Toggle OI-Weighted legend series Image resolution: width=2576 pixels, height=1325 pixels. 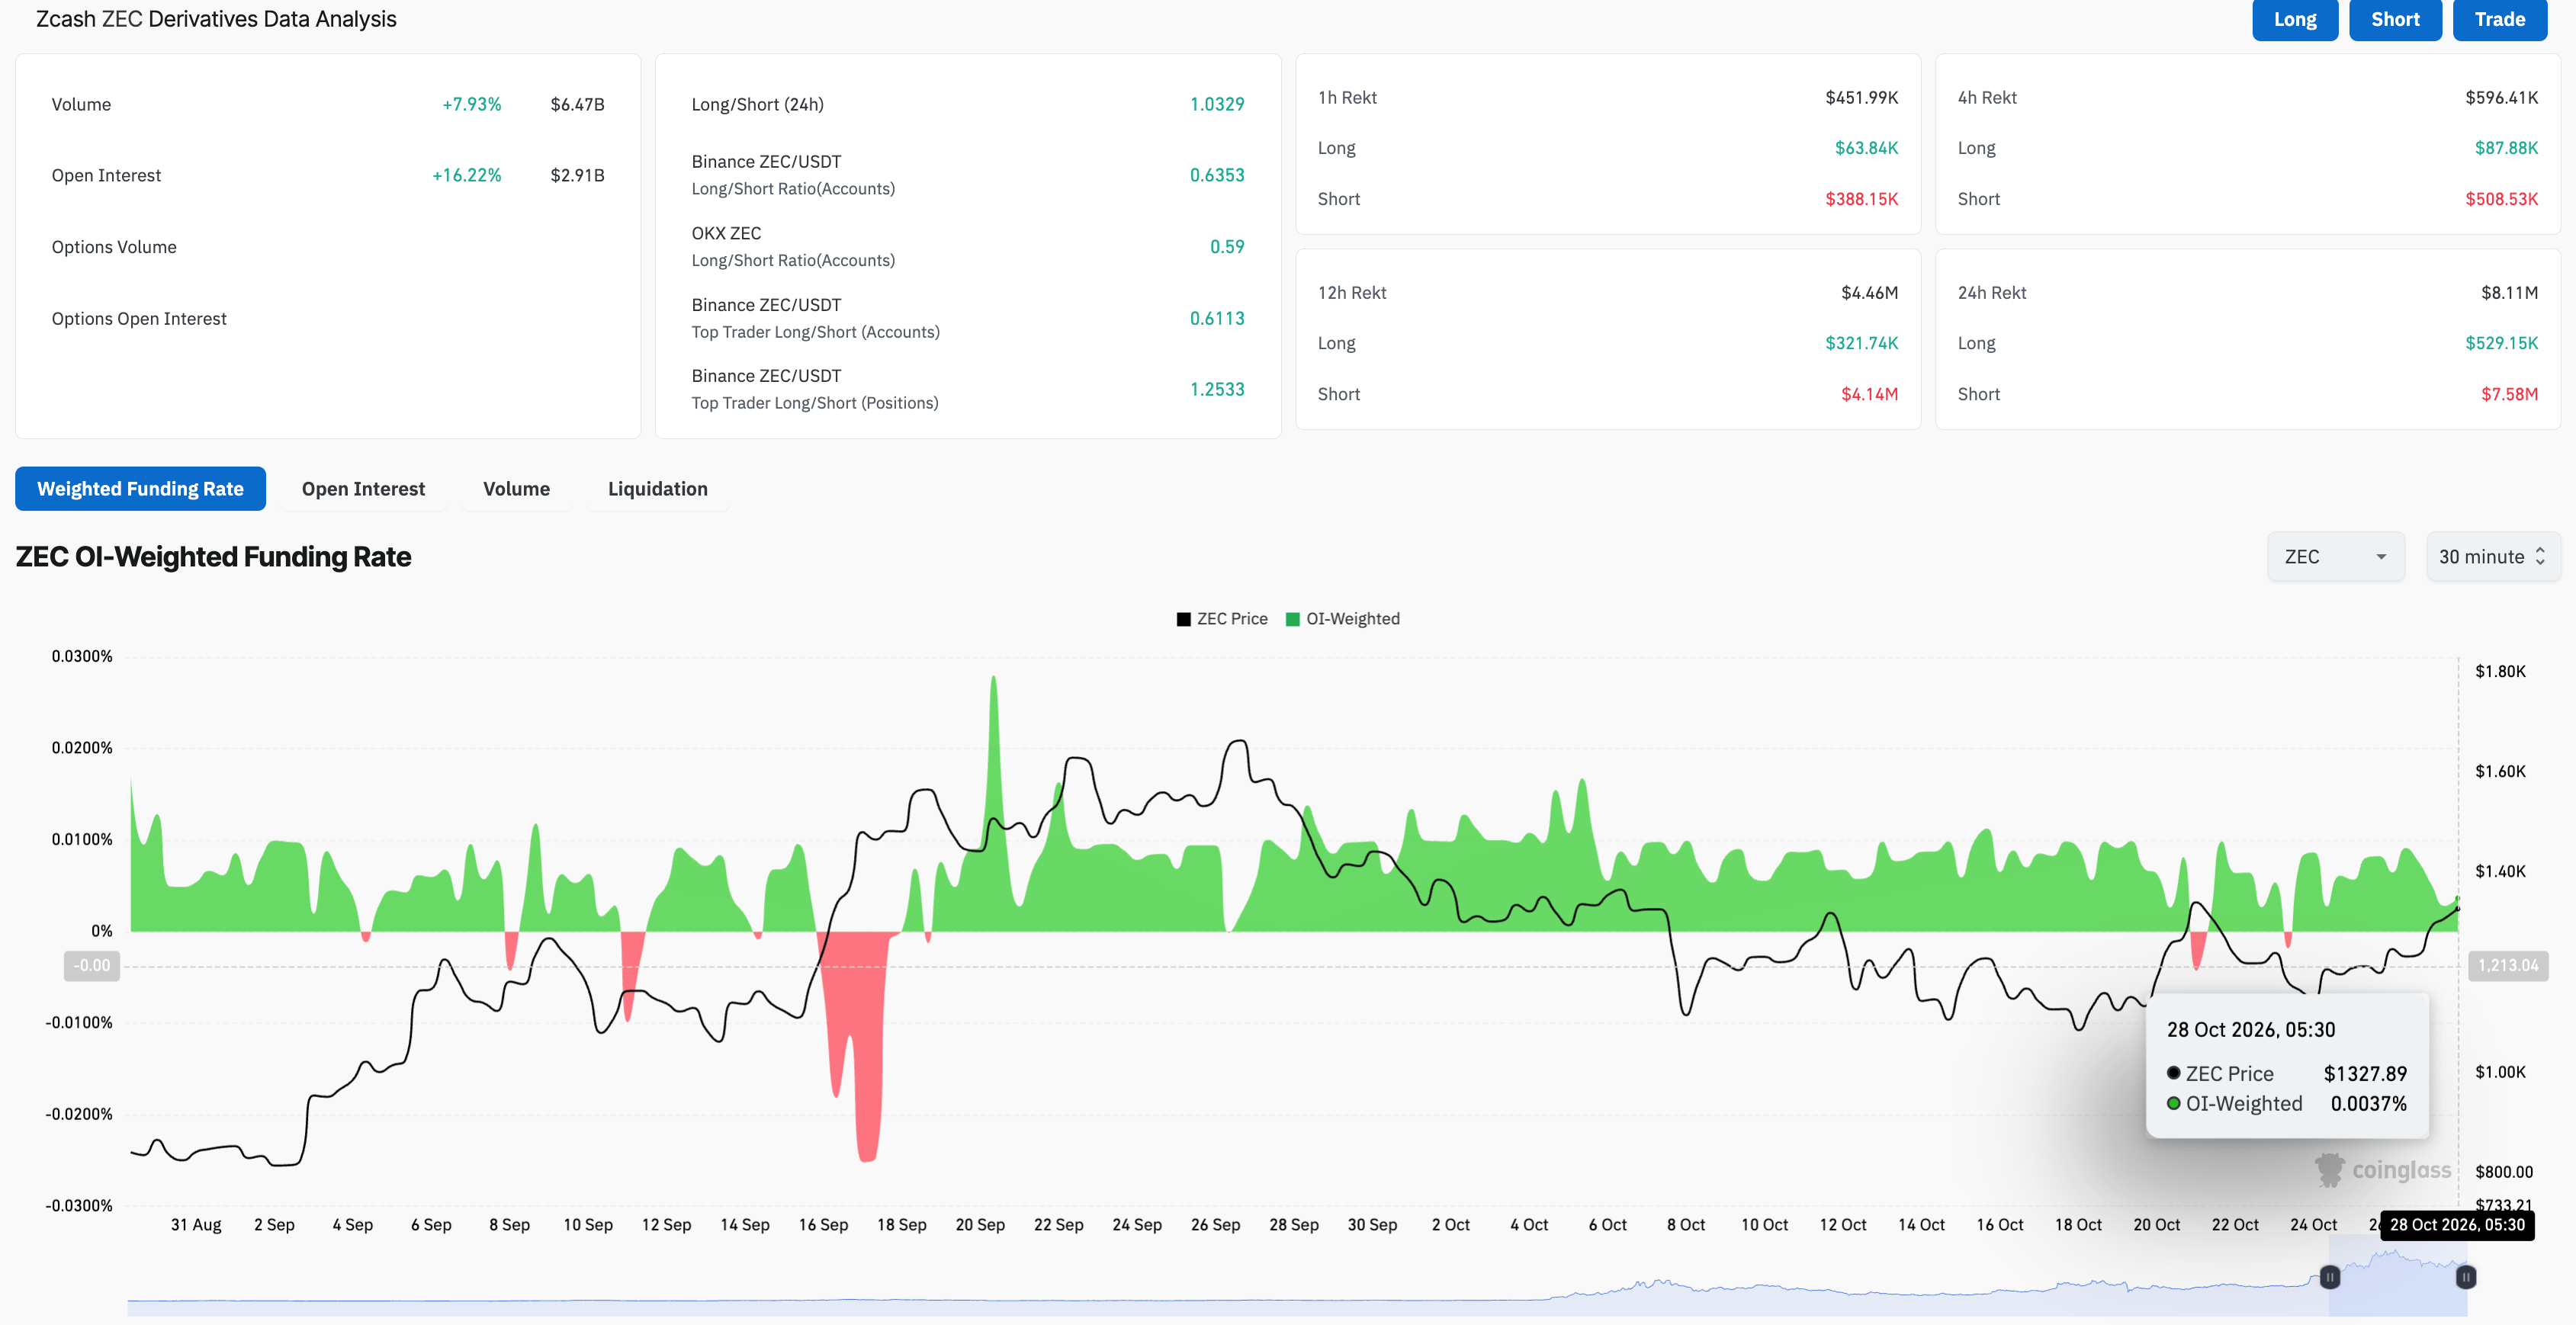[x=1343, y=619]
